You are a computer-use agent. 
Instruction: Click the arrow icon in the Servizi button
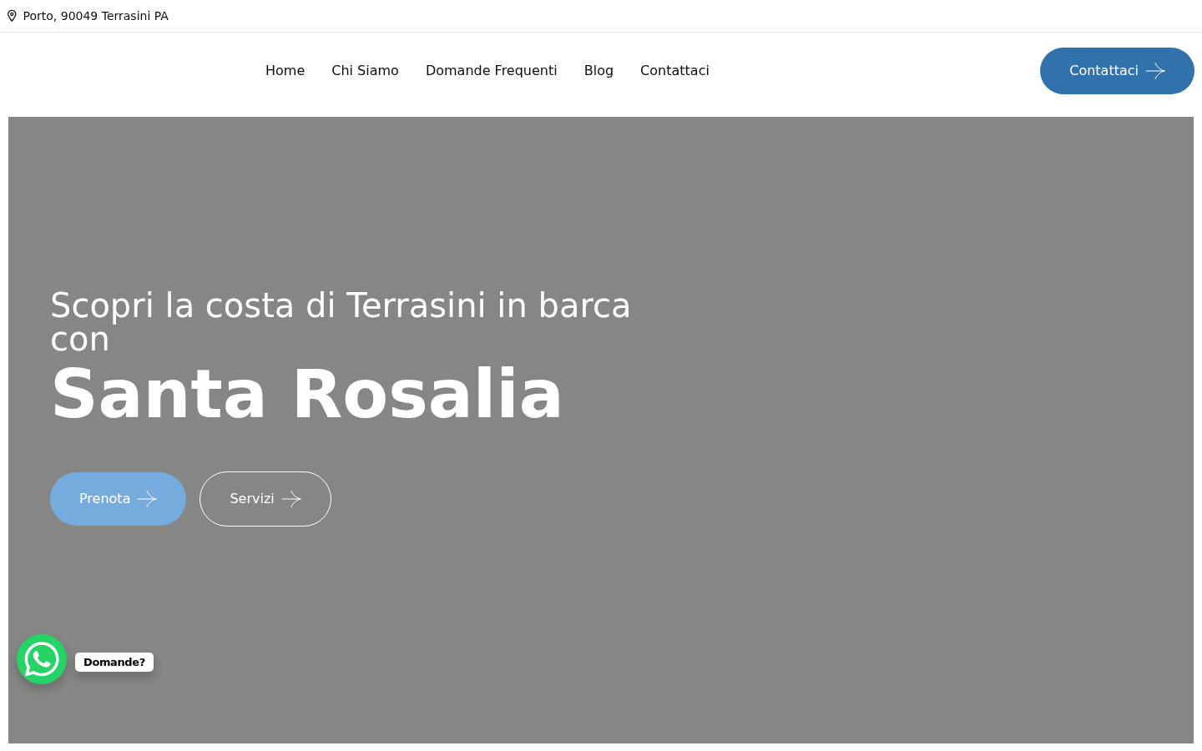(x=291, y=499)
